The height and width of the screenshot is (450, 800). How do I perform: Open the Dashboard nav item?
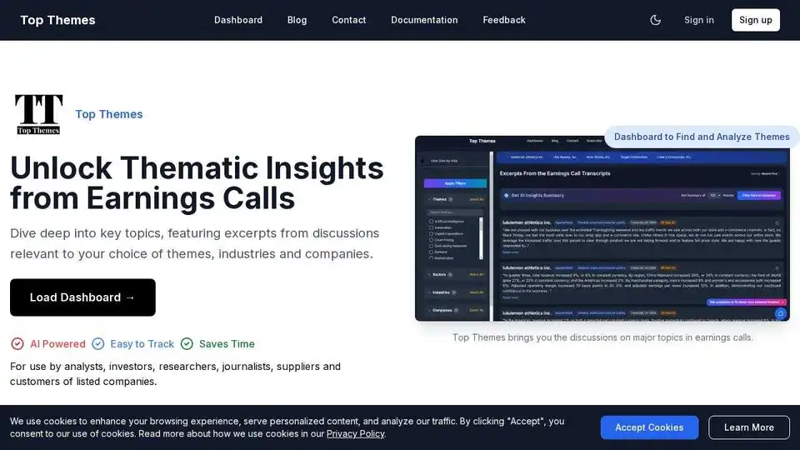point(238,20)
